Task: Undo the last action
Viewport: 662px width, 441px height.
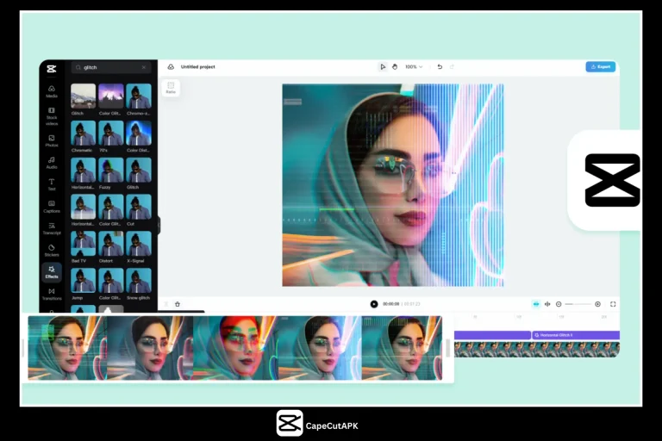Action: tap(440, 66)
